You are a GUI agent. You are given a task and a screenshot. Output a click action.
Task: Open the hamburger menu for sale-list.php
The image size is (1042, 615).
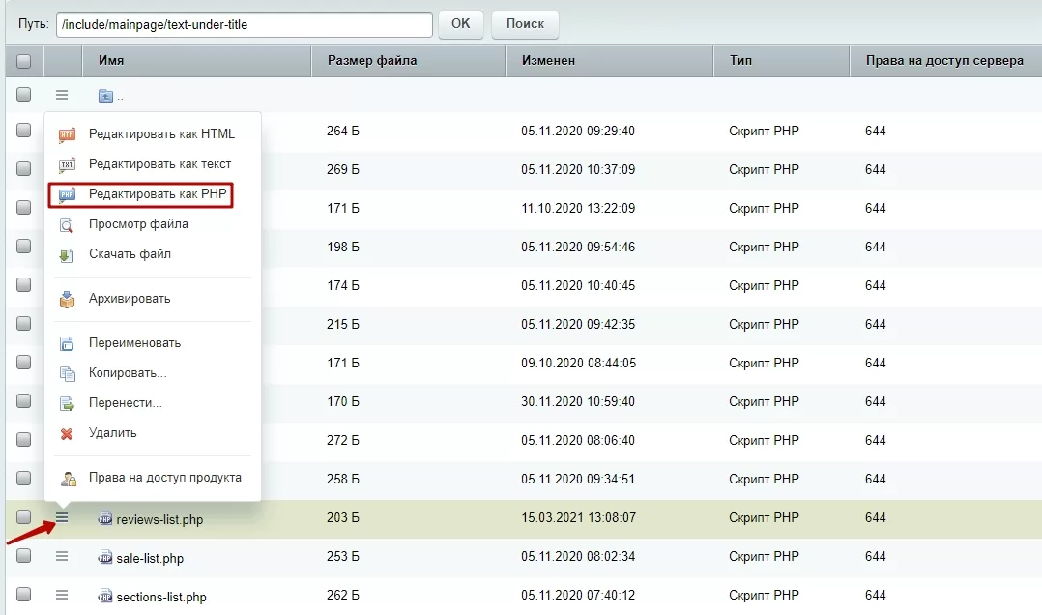62,556
